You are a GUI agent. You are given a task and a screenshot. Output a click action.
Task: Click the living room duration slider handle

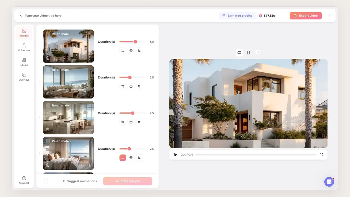pyautogui.click(x=130, y=78)
